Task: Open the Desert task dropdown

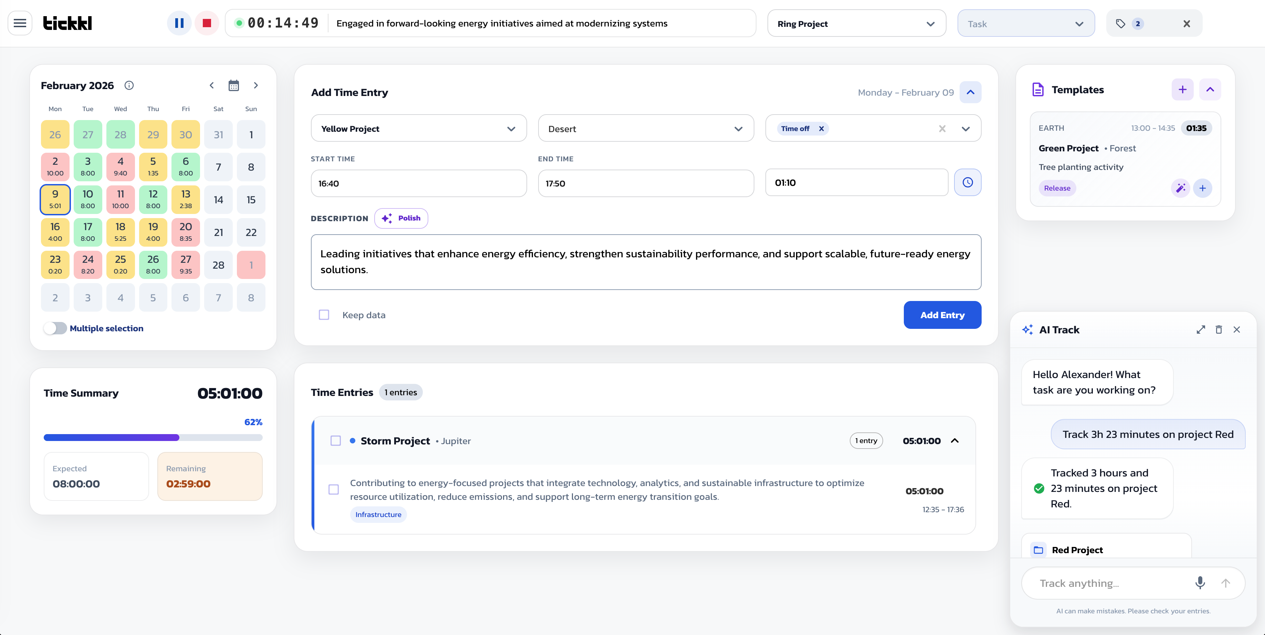Action: (x=646, y=129)
